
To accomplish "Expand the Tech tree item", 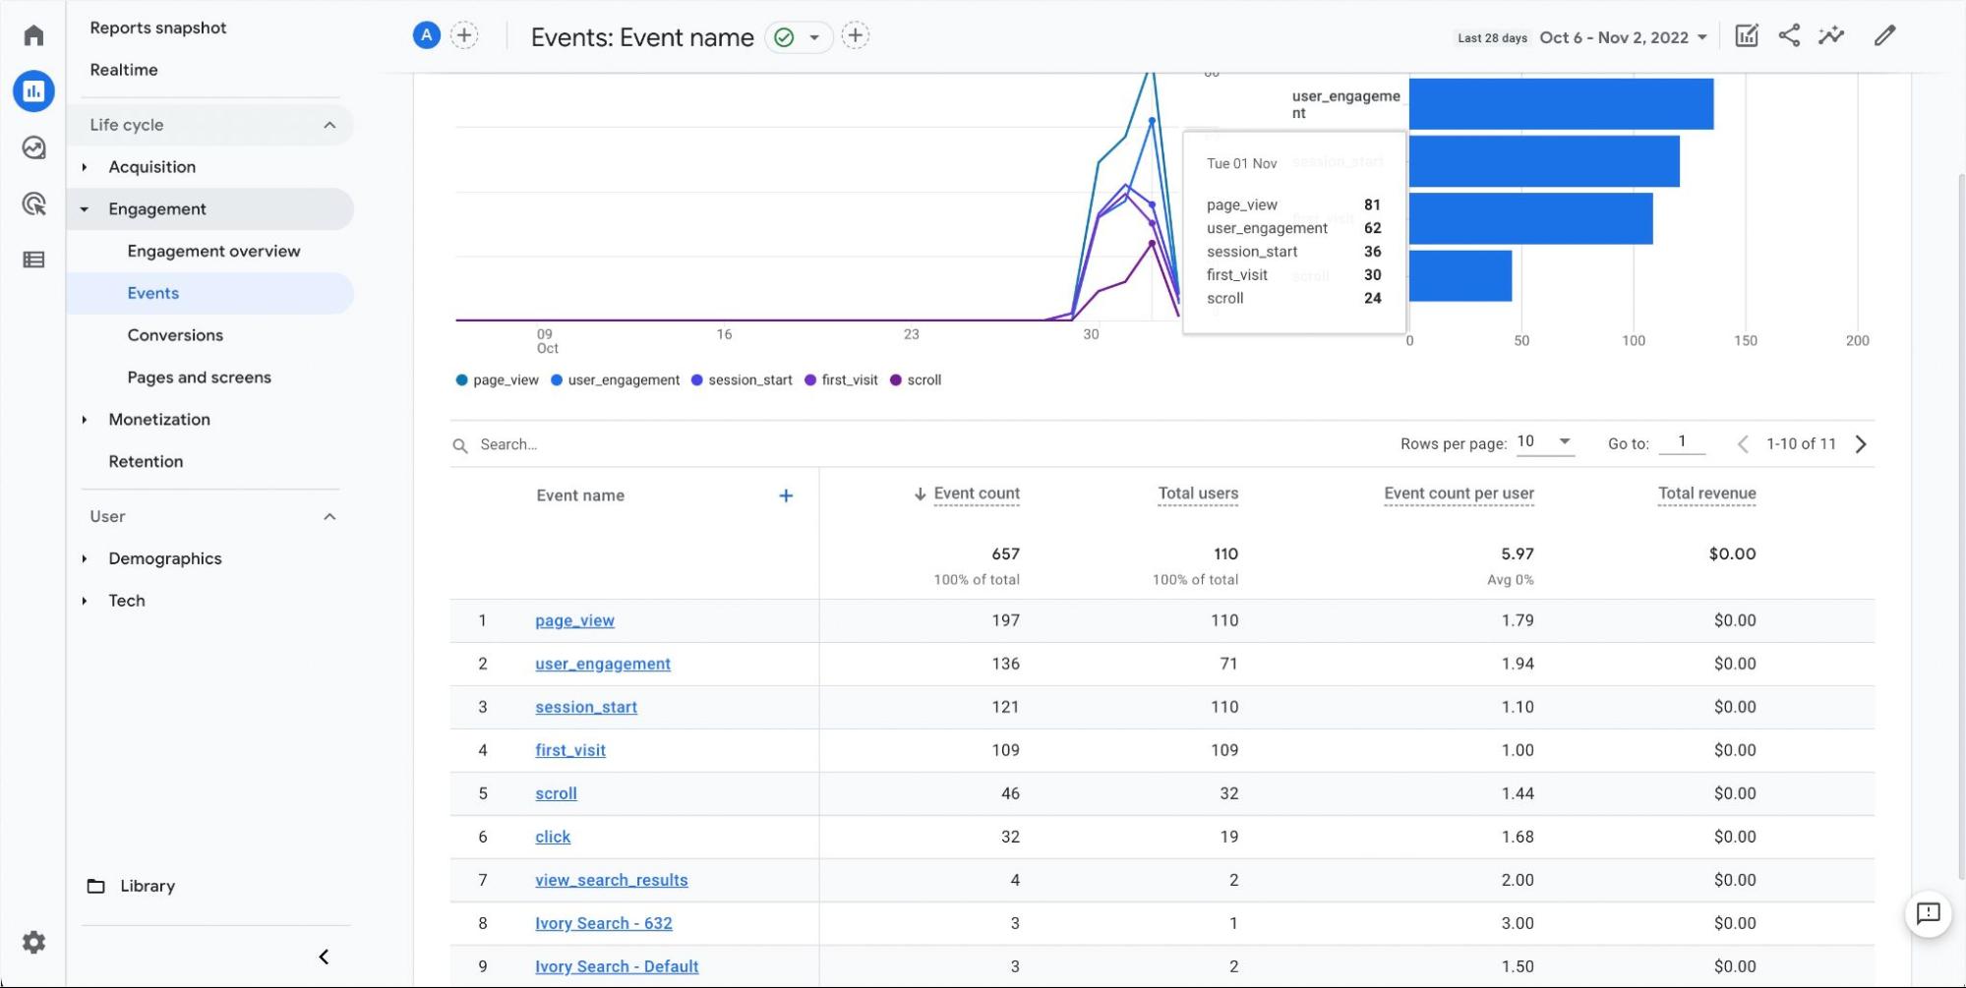I will [x=85, y=601].
